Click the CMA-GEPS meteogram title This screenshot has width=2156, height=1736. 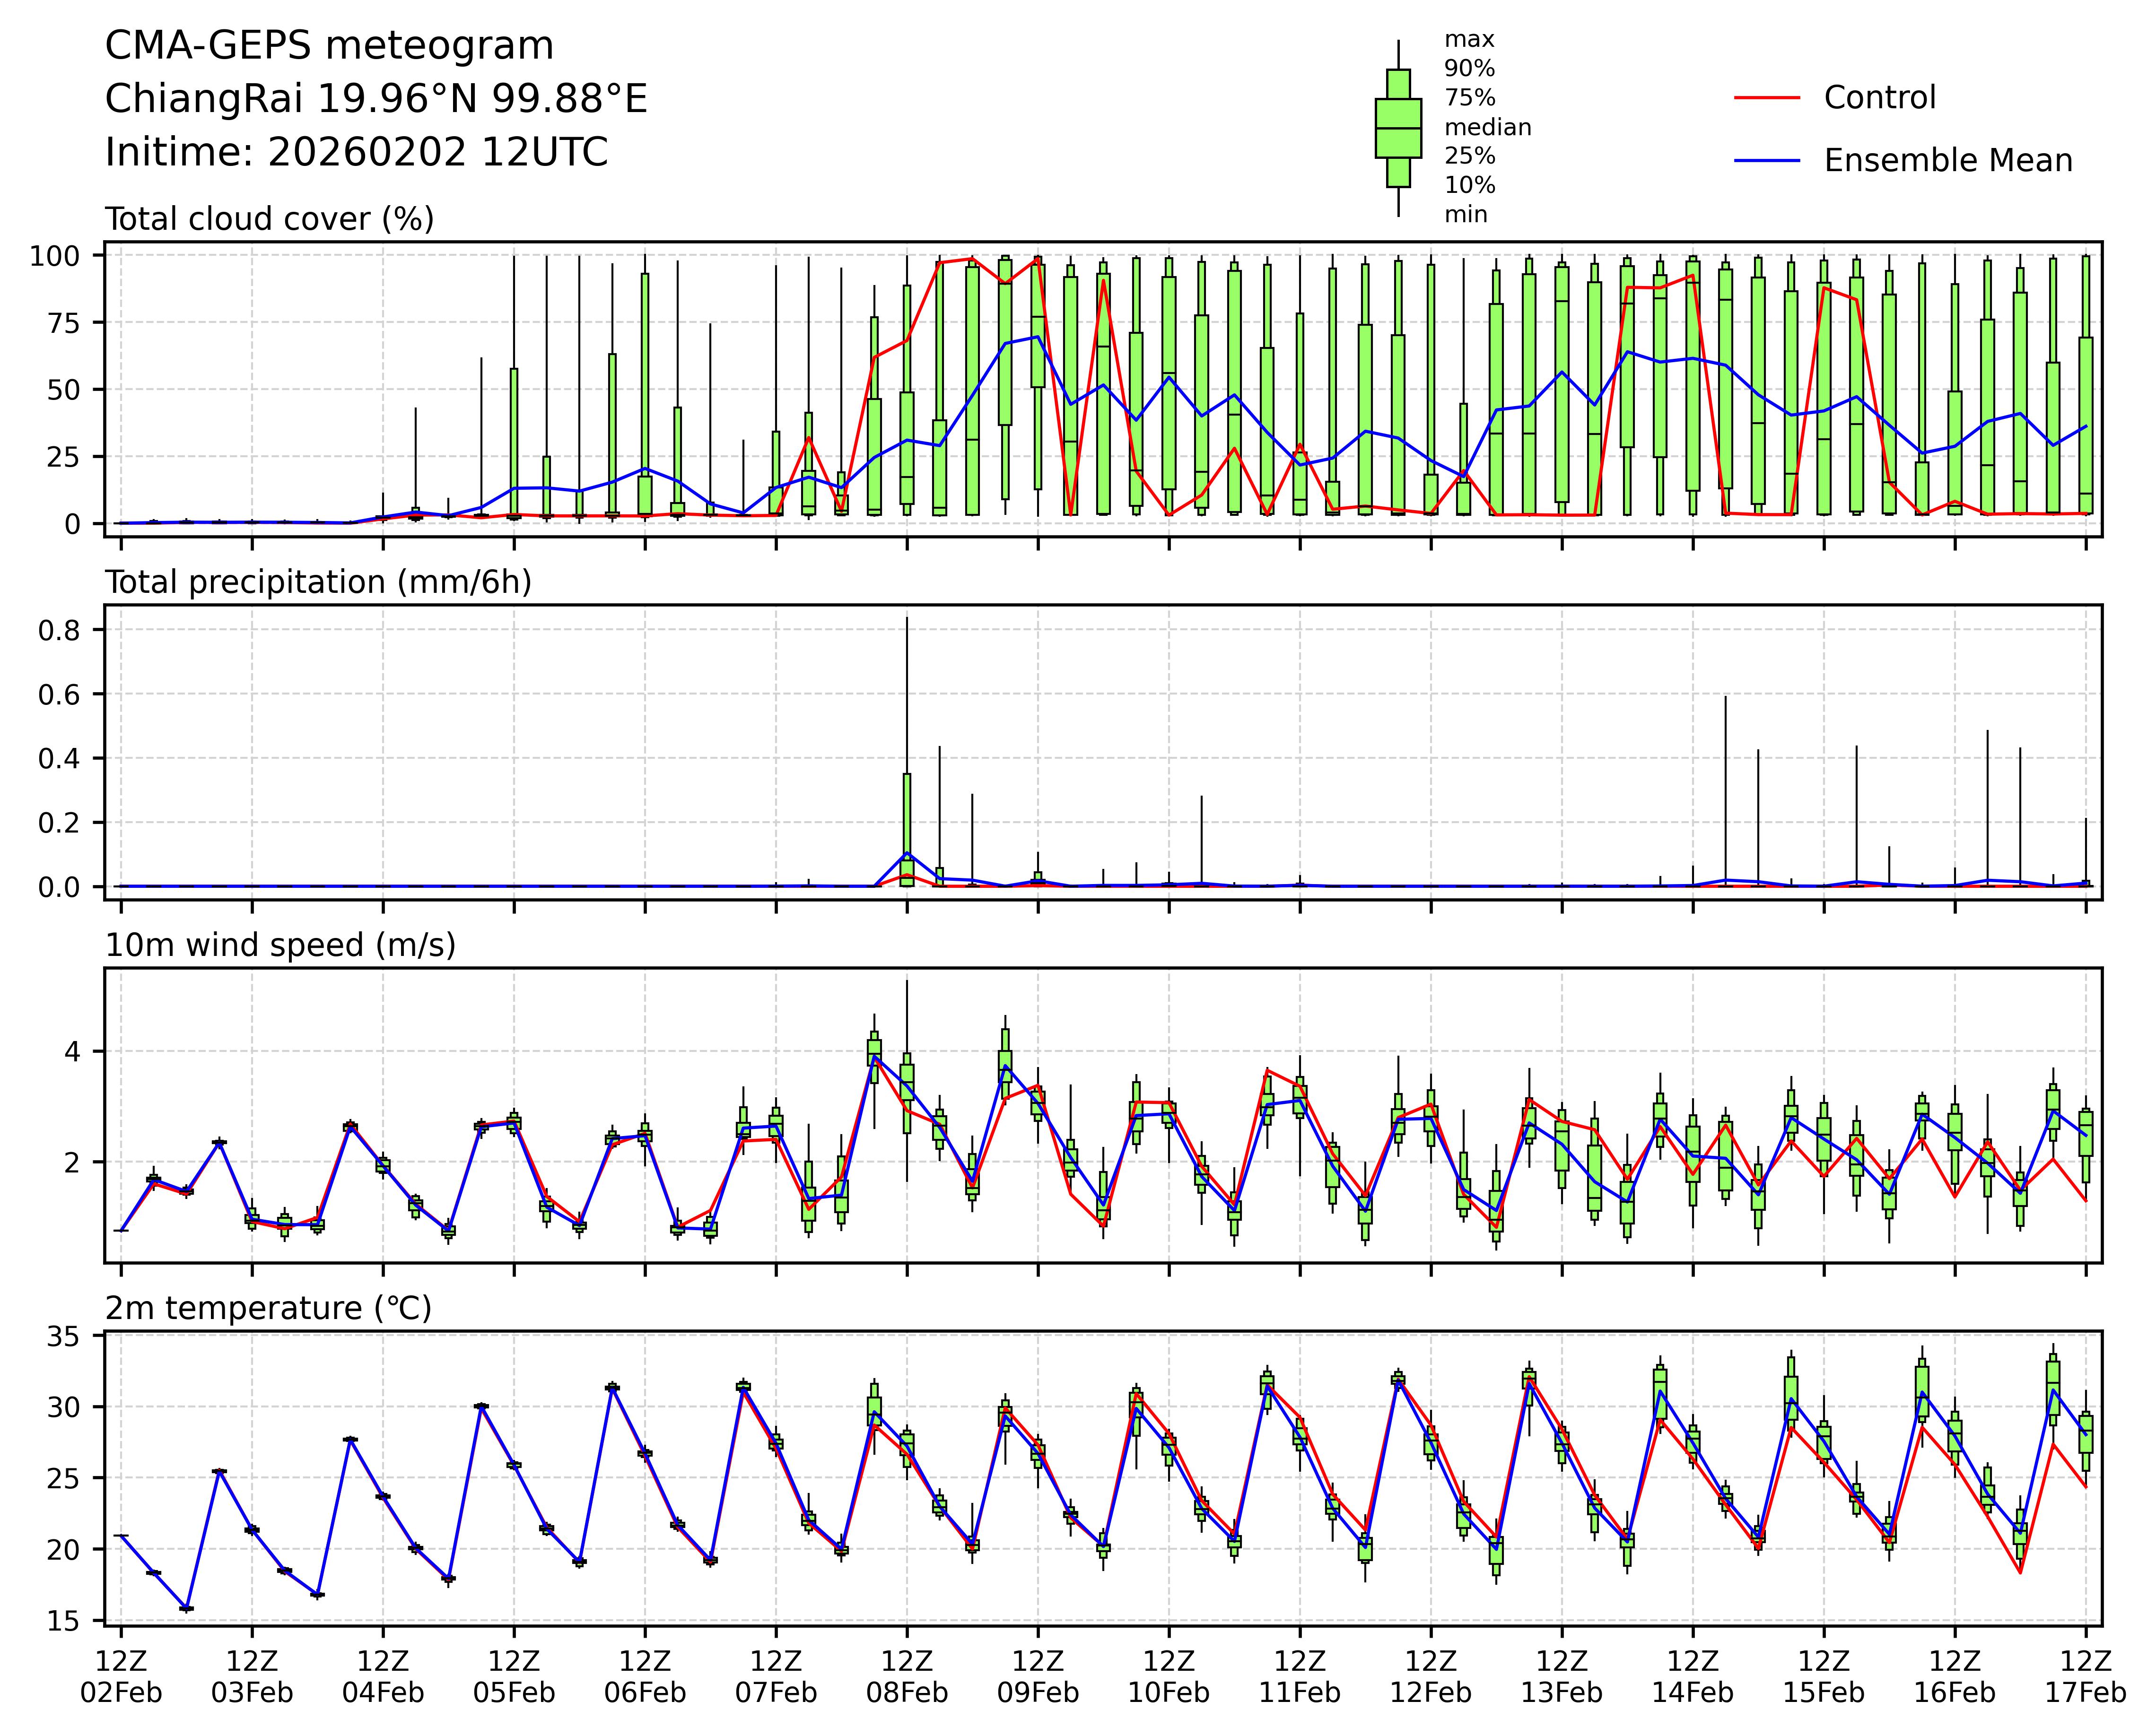pyautogui.click(x=329, y=46)
